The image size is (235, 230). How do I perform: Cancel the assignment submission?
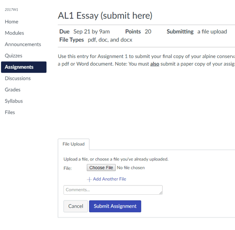[76, 206]
